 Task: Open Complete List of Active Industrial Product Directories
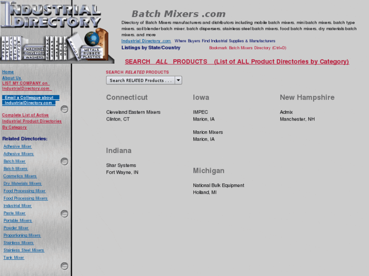pos(32,121)
